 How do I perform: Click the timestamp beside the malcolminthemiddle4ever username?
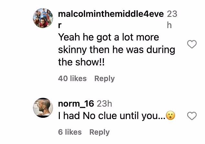[x=172, y=14]
